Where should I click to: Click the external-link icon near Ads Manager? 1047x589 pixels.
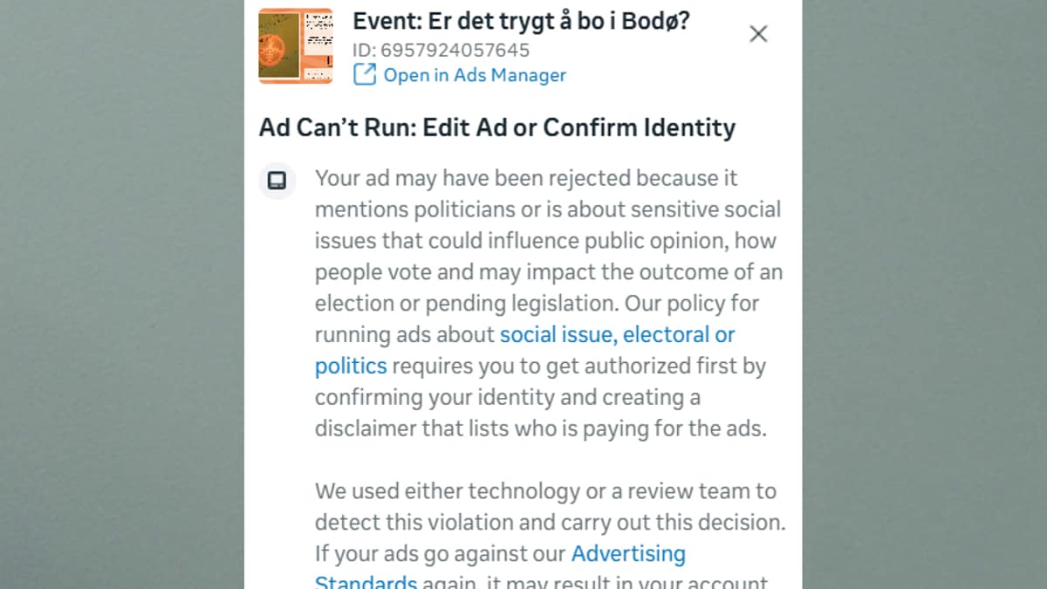coord(364,75)
